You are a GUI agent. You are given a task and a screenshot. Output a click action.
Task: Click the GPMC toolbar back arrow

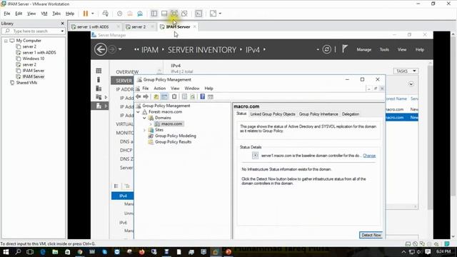tap(139, 97)
